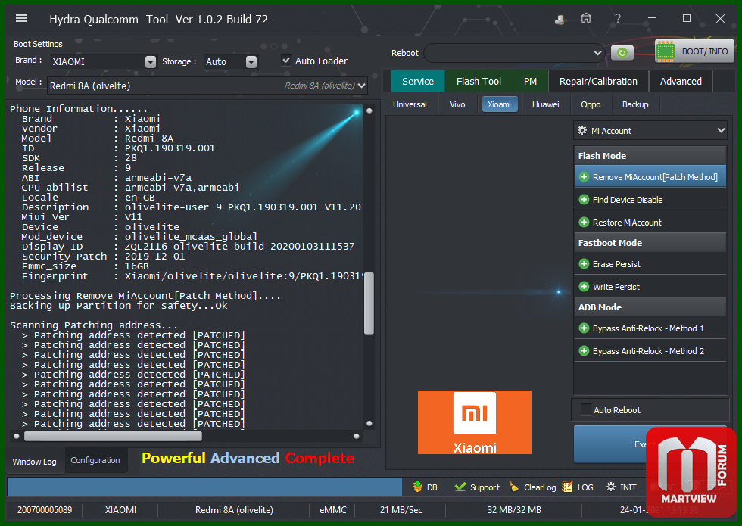
Task: Click the blue progress bar
Action: point(204,487)
